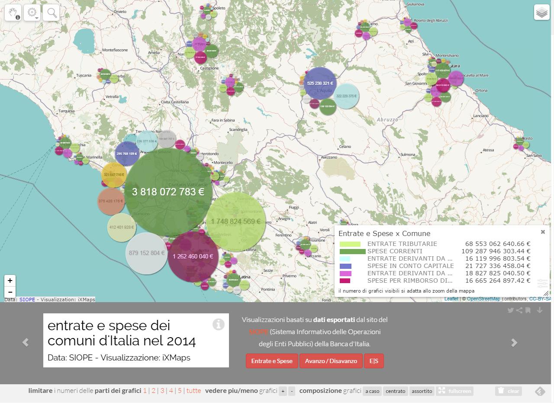Image resolution: width=554 pixels, height=405 pixels.
Task: Zoom in the map with plus
Action: (10, 281)
